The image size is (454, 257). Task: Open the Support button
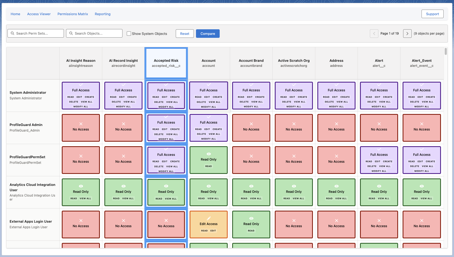[x=432, y=14]
